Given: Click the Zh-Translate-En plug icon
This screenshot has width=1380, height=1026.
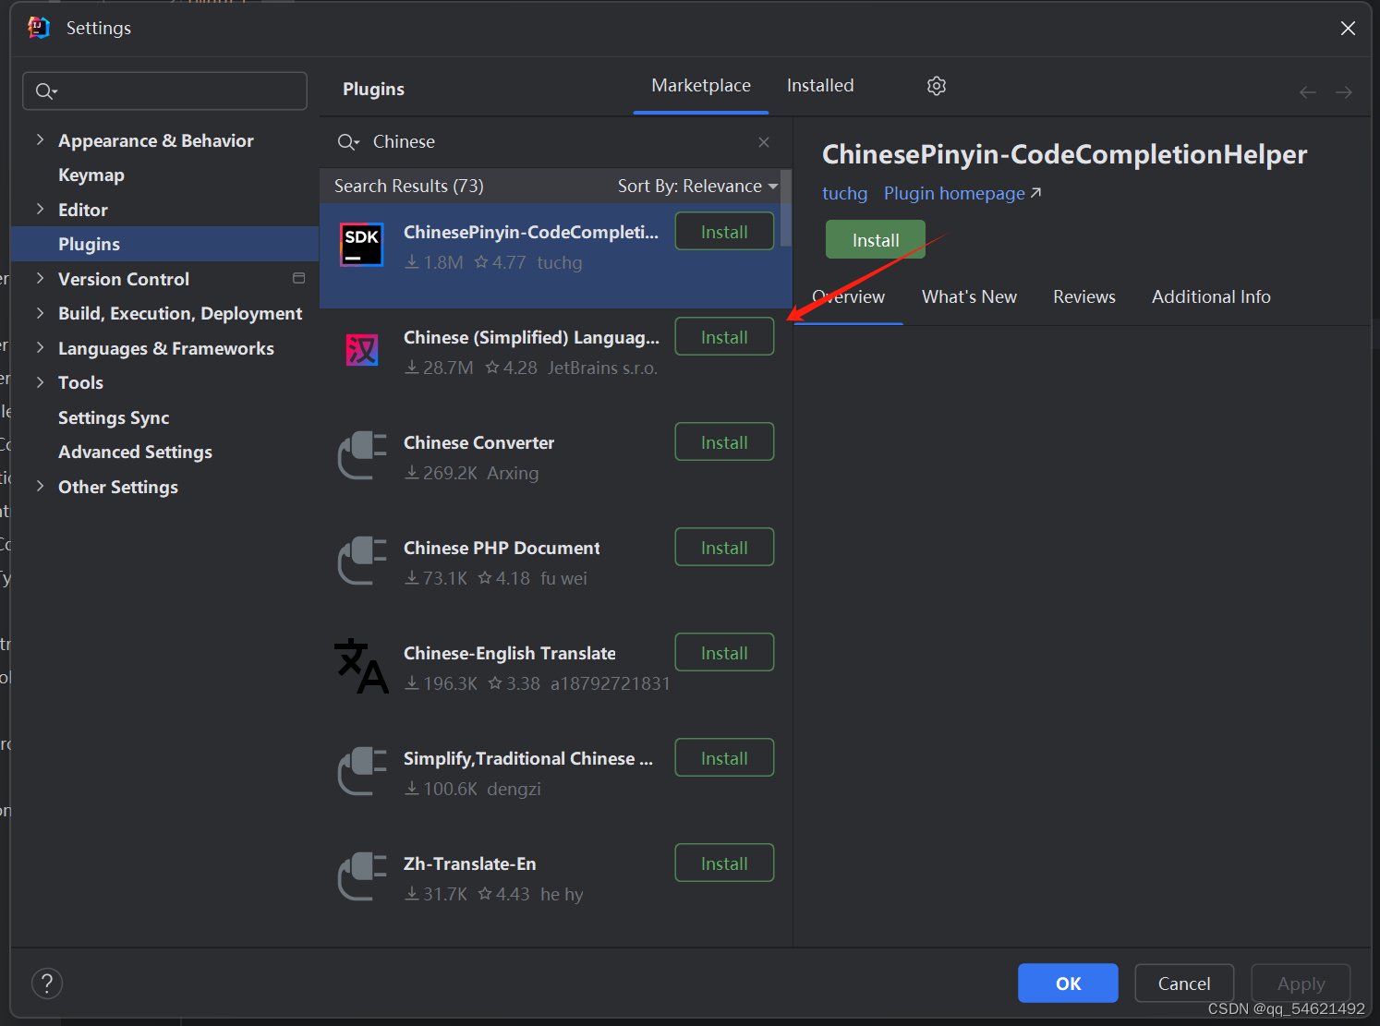Looking at the screenshot, I should pyautogui.click(x=362, y=876).
